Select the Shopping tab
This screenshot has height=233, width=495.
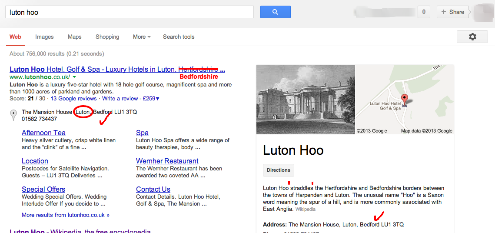(x=107, y=37)
